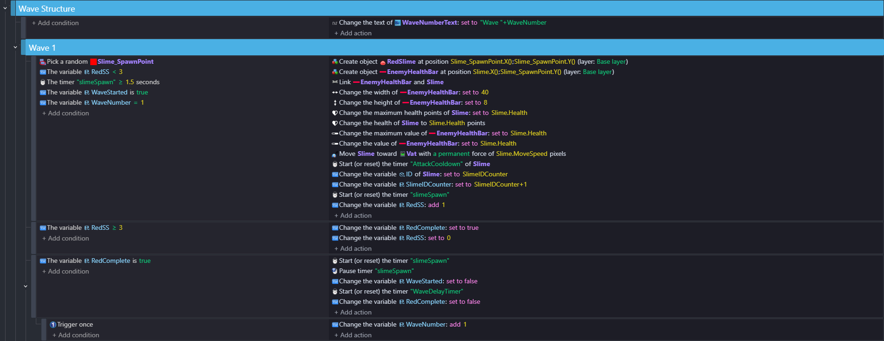Click the RedSlime object icon in Create object
884x341 pixels.
point(383,62)
